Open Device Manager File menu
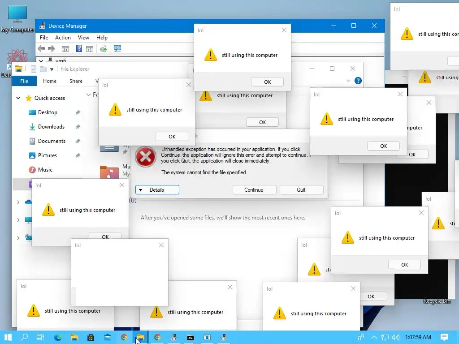459x344 pixels. pos(44,38)
